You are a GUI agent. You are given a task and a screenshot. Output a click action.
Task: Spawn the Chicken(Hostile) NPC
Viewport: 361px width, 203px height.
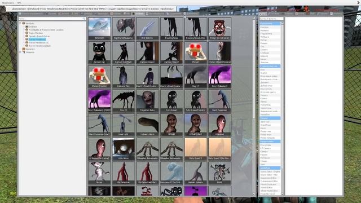[x=99, y=77]
